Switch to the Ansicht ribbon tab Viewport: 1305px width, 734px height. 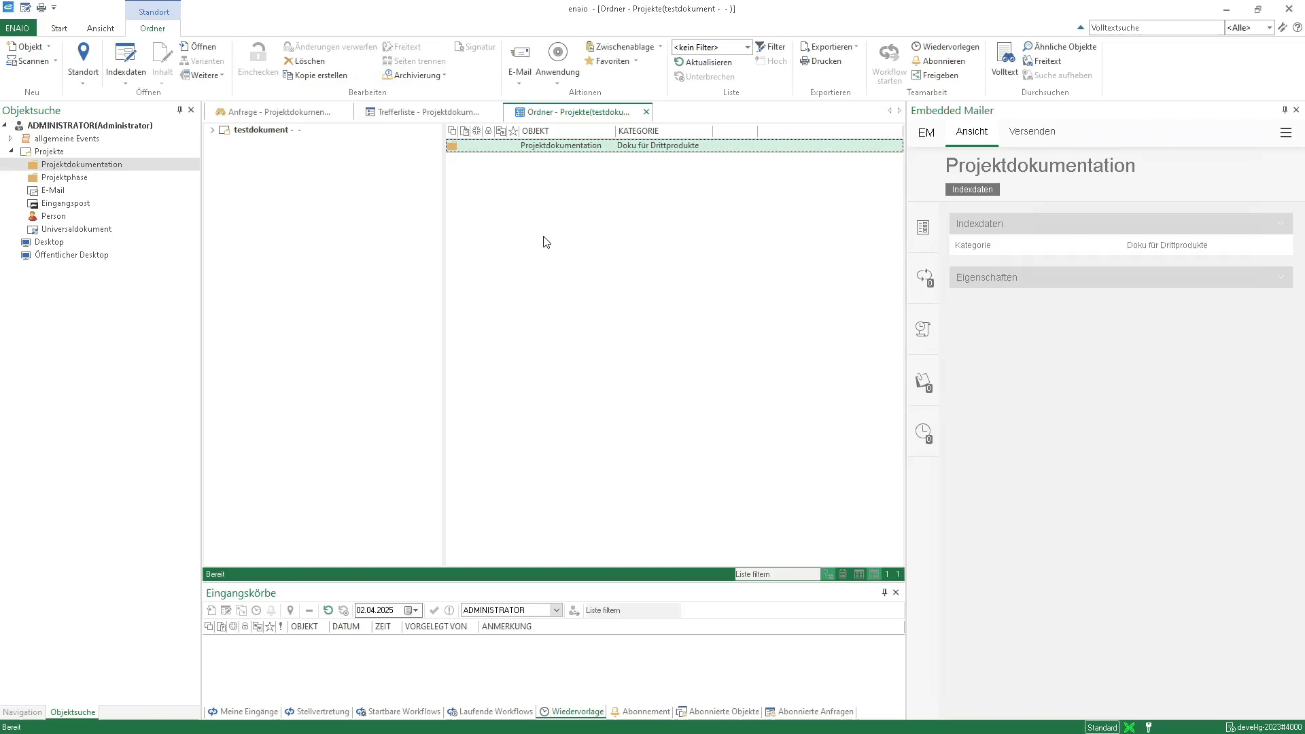(101, 29)
